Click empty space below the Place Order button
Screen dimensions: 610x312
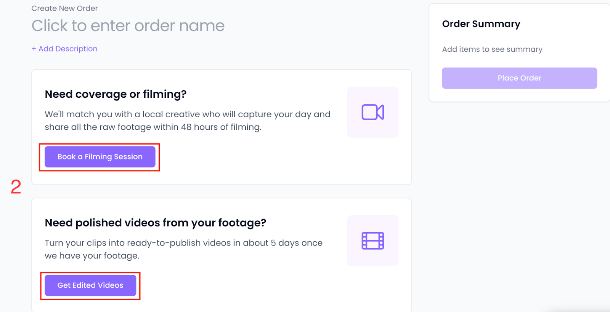[x=519, y=95]
